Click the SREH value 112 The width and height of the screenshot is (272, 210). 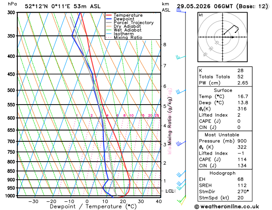(242, 185)
